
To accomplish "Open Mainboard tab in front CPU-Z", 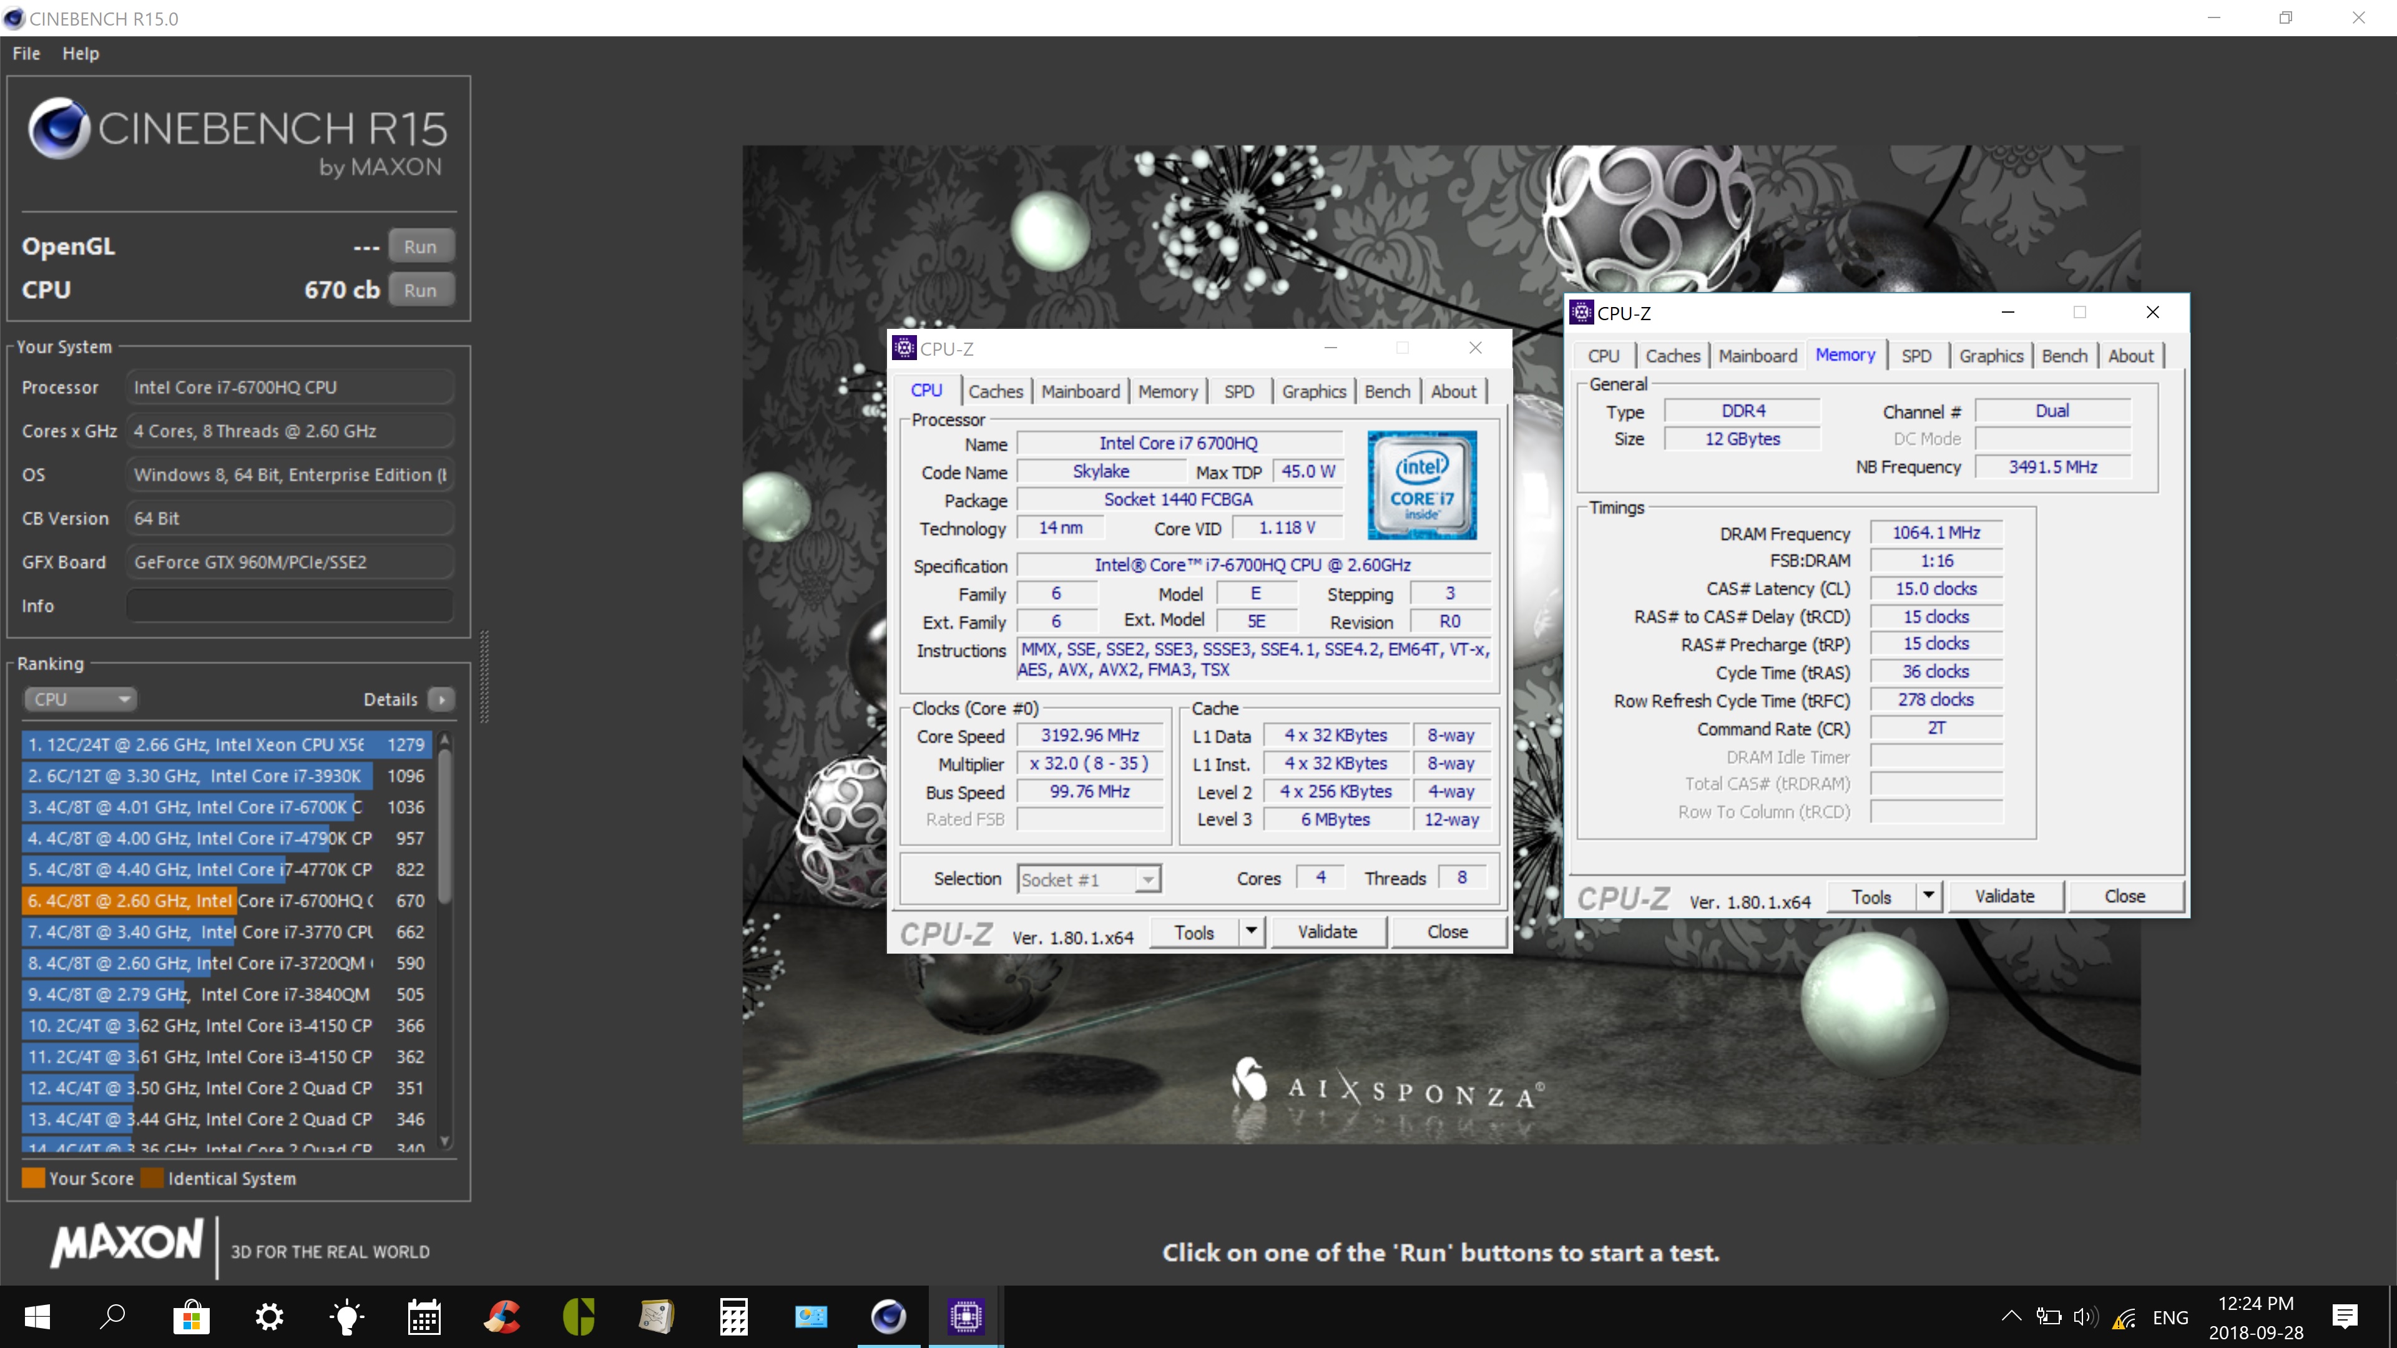I will [1081, 392].
